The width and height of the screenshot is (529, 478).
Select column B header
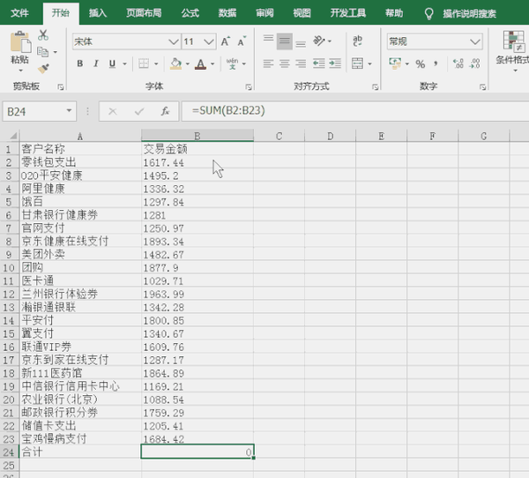coord(197,136)
